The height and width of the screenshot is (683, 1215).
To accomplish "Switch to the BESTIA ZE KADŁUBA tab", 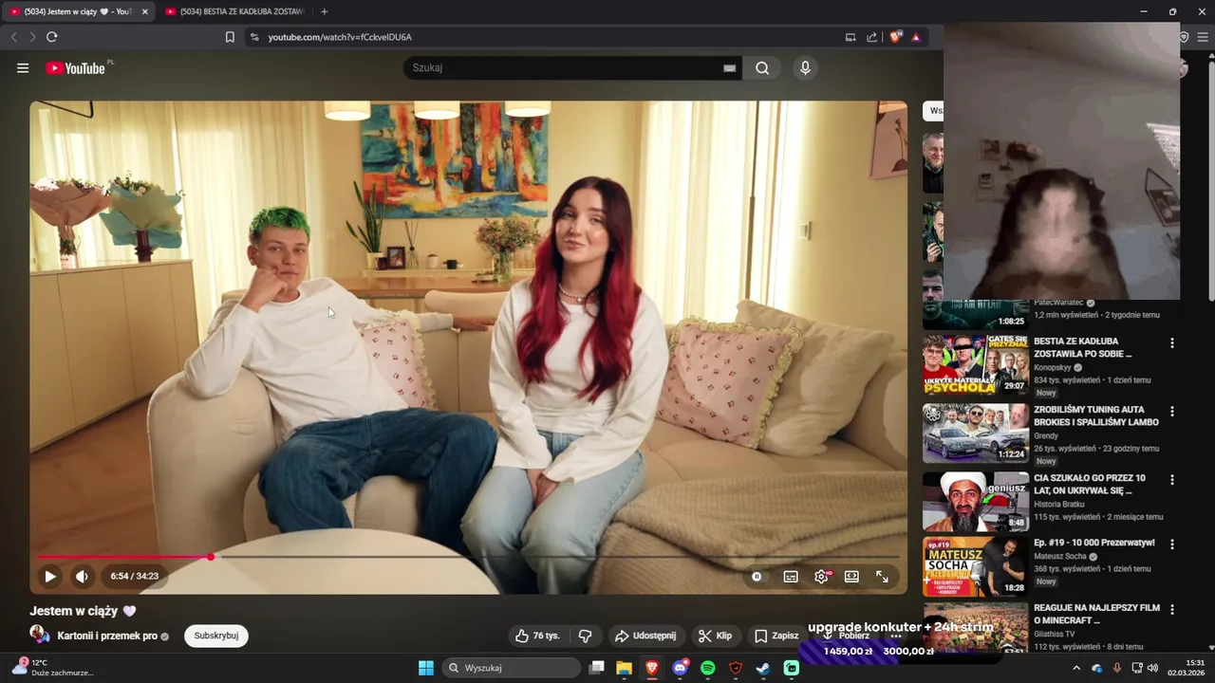I will coord(235,11).
